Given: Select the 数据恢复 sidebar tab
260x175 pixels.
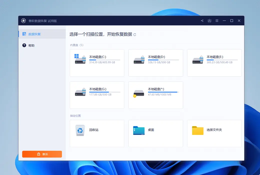Looking at the screenshot, I should (42, 34).
